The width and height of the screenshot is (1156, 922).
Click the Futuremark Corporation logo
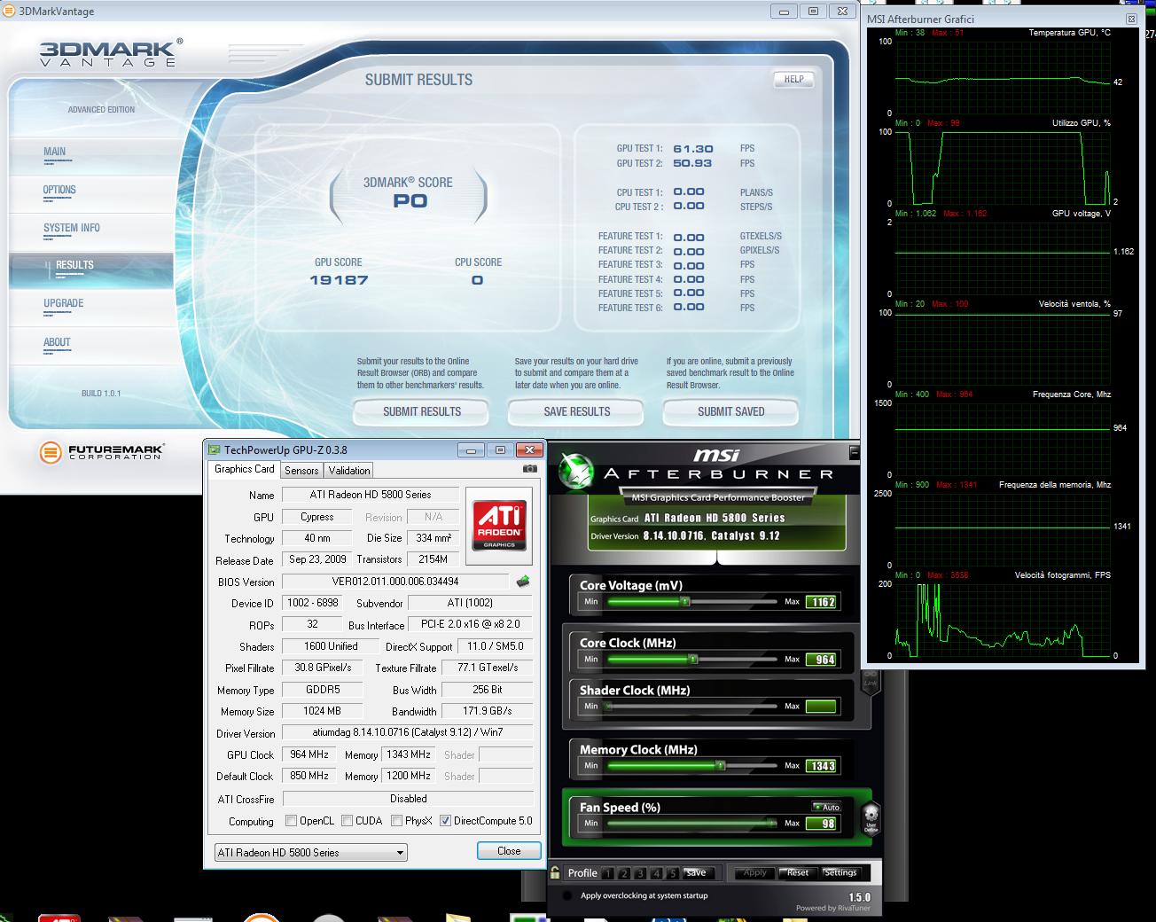100,452
